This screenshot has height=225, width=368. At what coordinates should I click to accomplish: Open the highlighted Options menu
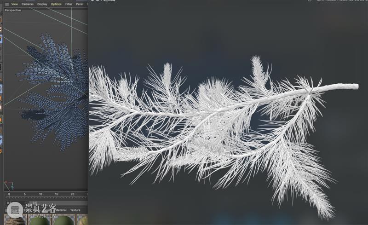coord(56,4)
